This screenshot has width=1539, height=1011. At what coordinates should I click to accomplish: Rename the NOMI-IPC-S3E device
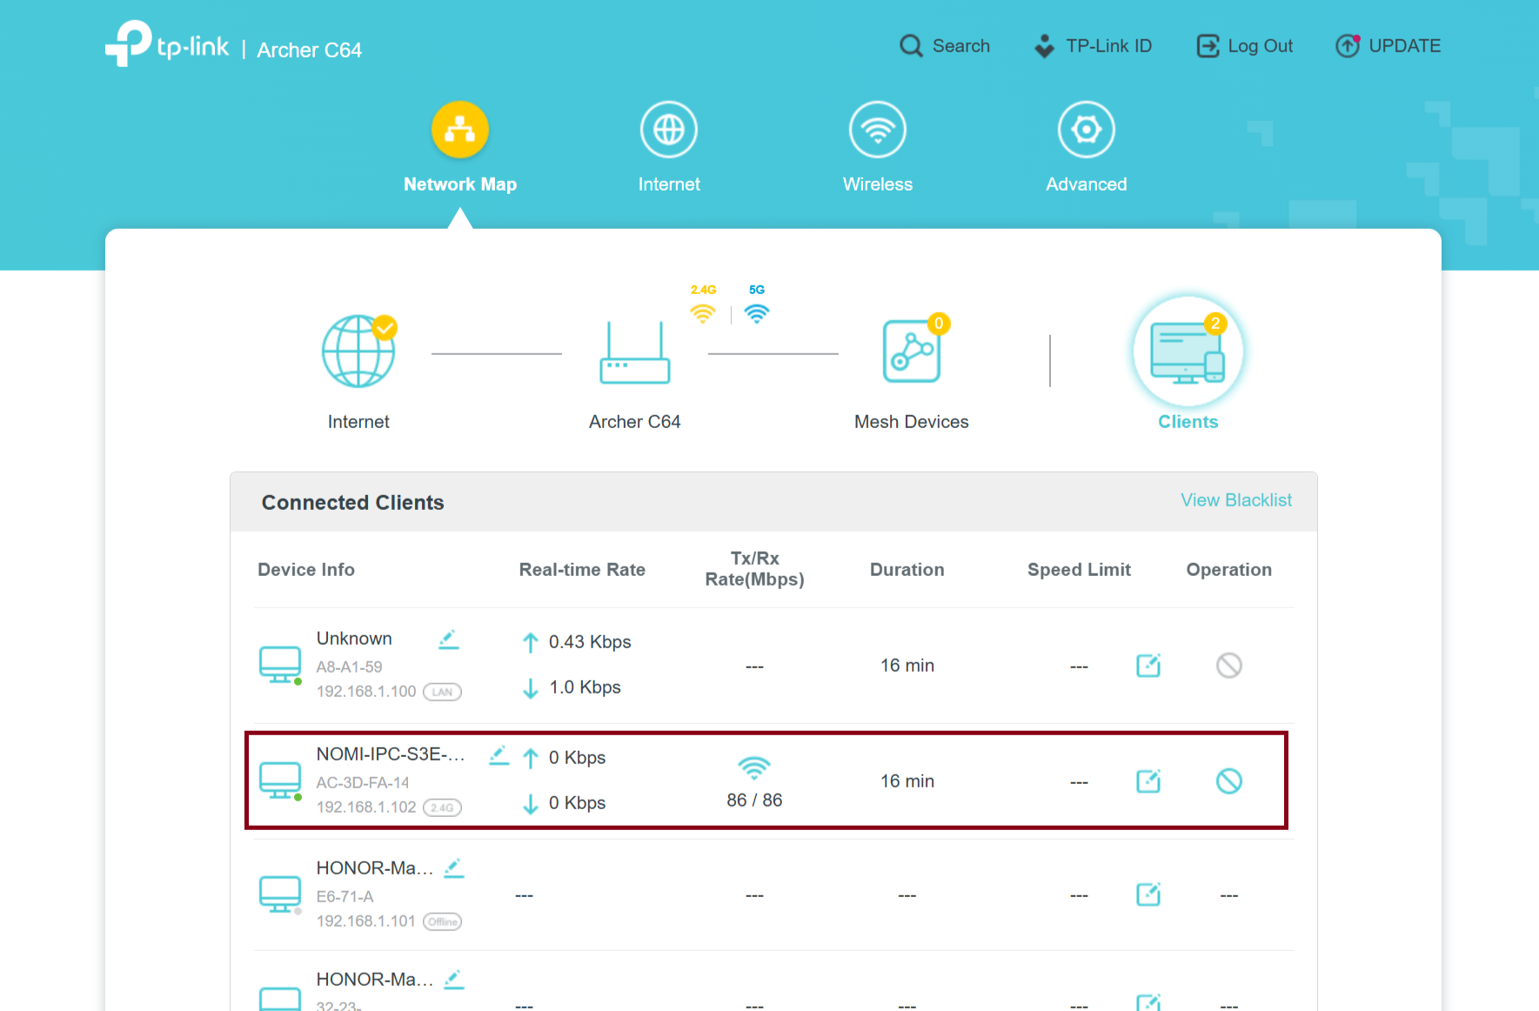point(499,755)
